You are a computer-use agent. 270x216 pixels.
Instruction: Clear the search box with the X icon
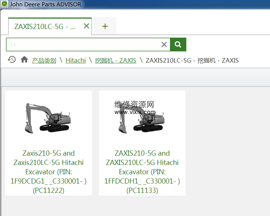(164, 45)
